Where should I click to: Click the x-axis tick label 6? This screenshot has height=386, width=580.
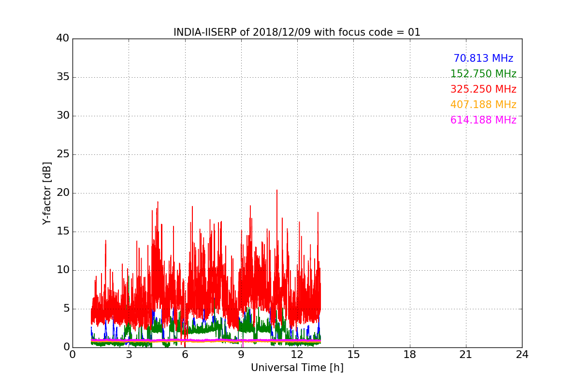pyautogui.click(x=185, y=354)
